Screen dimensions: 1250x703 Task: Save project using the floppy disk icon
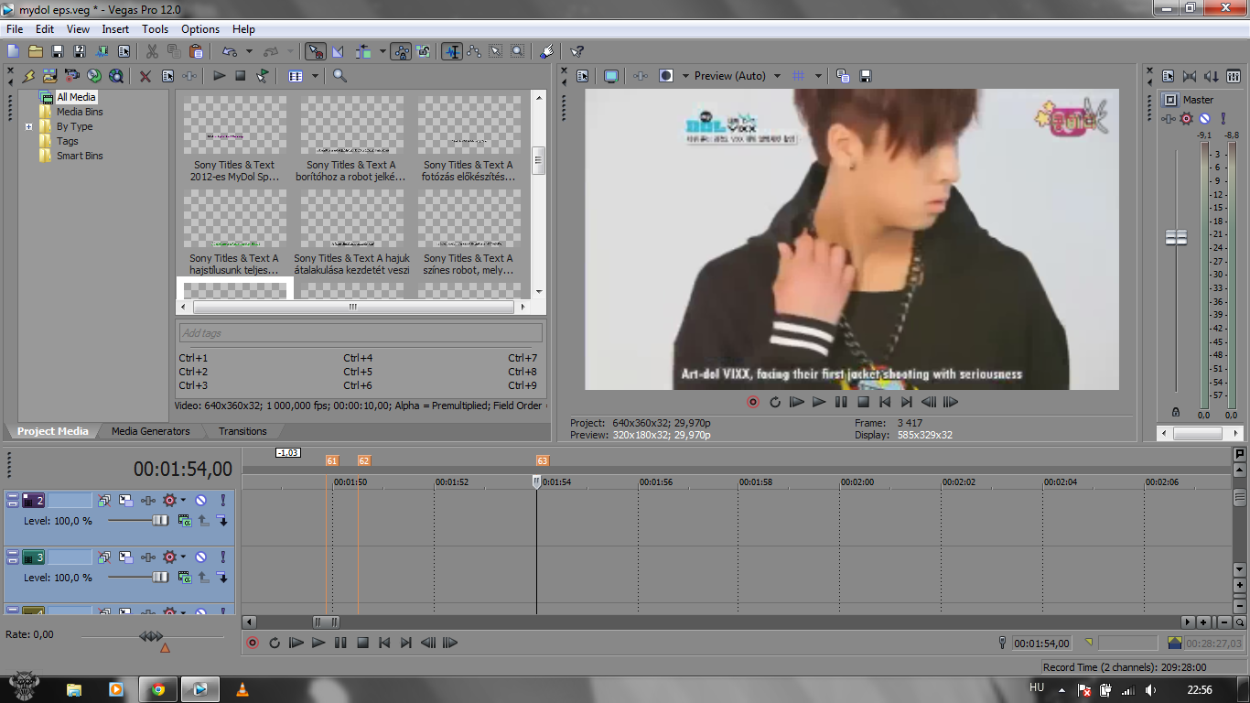[x=58, y=52]
